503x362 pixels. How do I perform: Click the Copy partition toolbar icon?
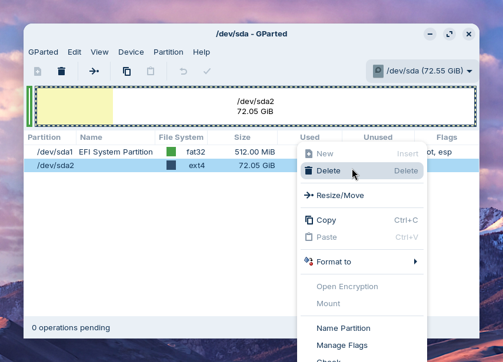[126, 71]
